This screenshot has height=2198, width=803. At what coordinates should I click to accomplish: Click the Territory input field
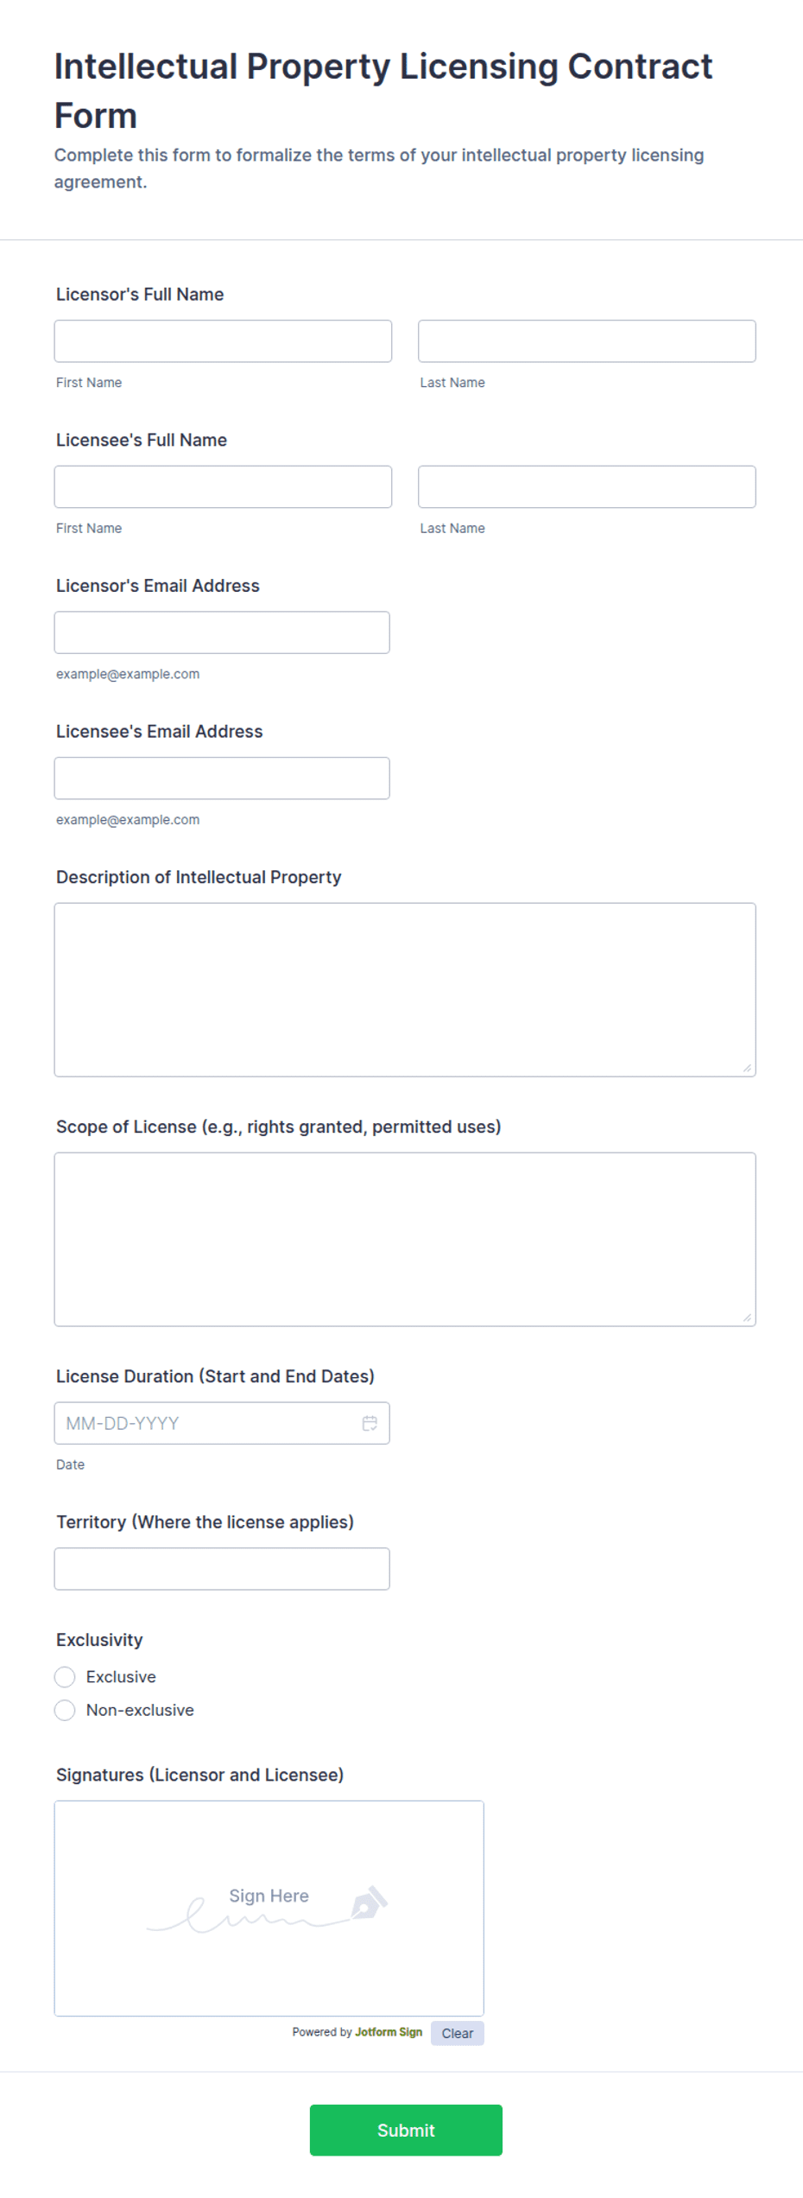tap(222, 1569)
